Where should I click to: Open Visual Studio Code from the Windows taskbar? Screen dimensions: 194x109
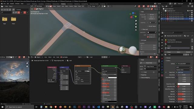[98, 107]
